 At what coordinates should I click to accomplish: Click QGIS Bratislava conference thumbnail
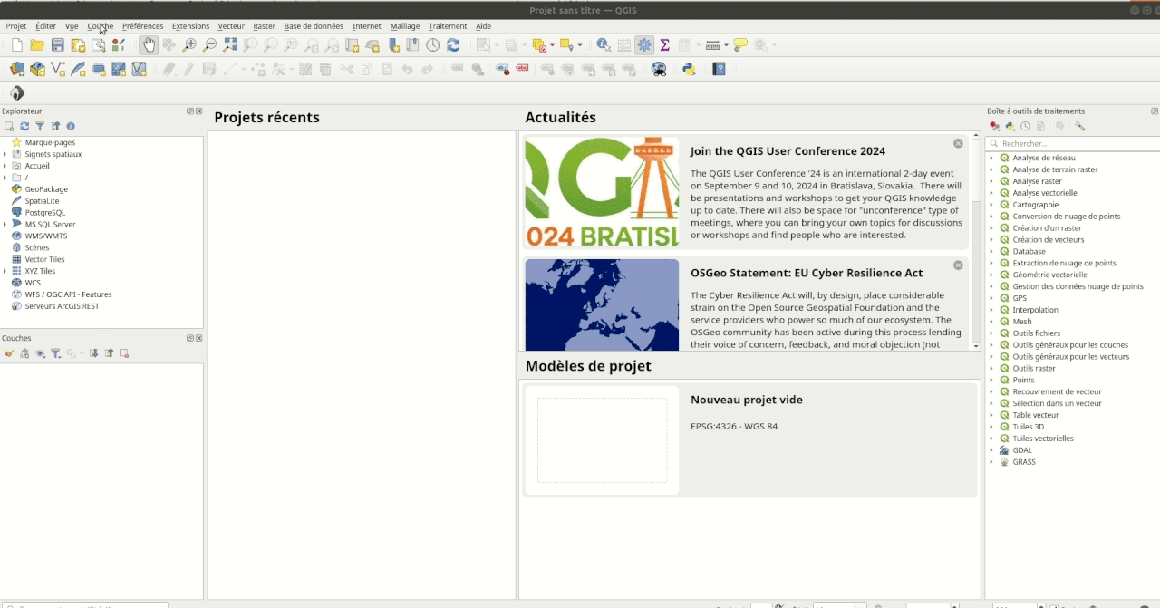(x=602, y=192)
